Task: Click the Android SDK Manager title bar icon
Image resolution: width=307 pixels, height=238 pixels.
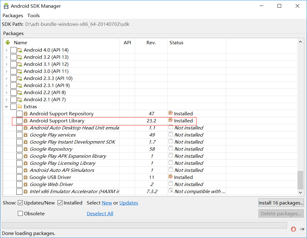Action: [6, 6]
